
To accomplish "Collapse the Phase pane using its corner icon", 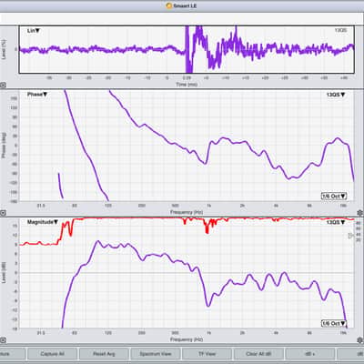I will tap(3, 213).
